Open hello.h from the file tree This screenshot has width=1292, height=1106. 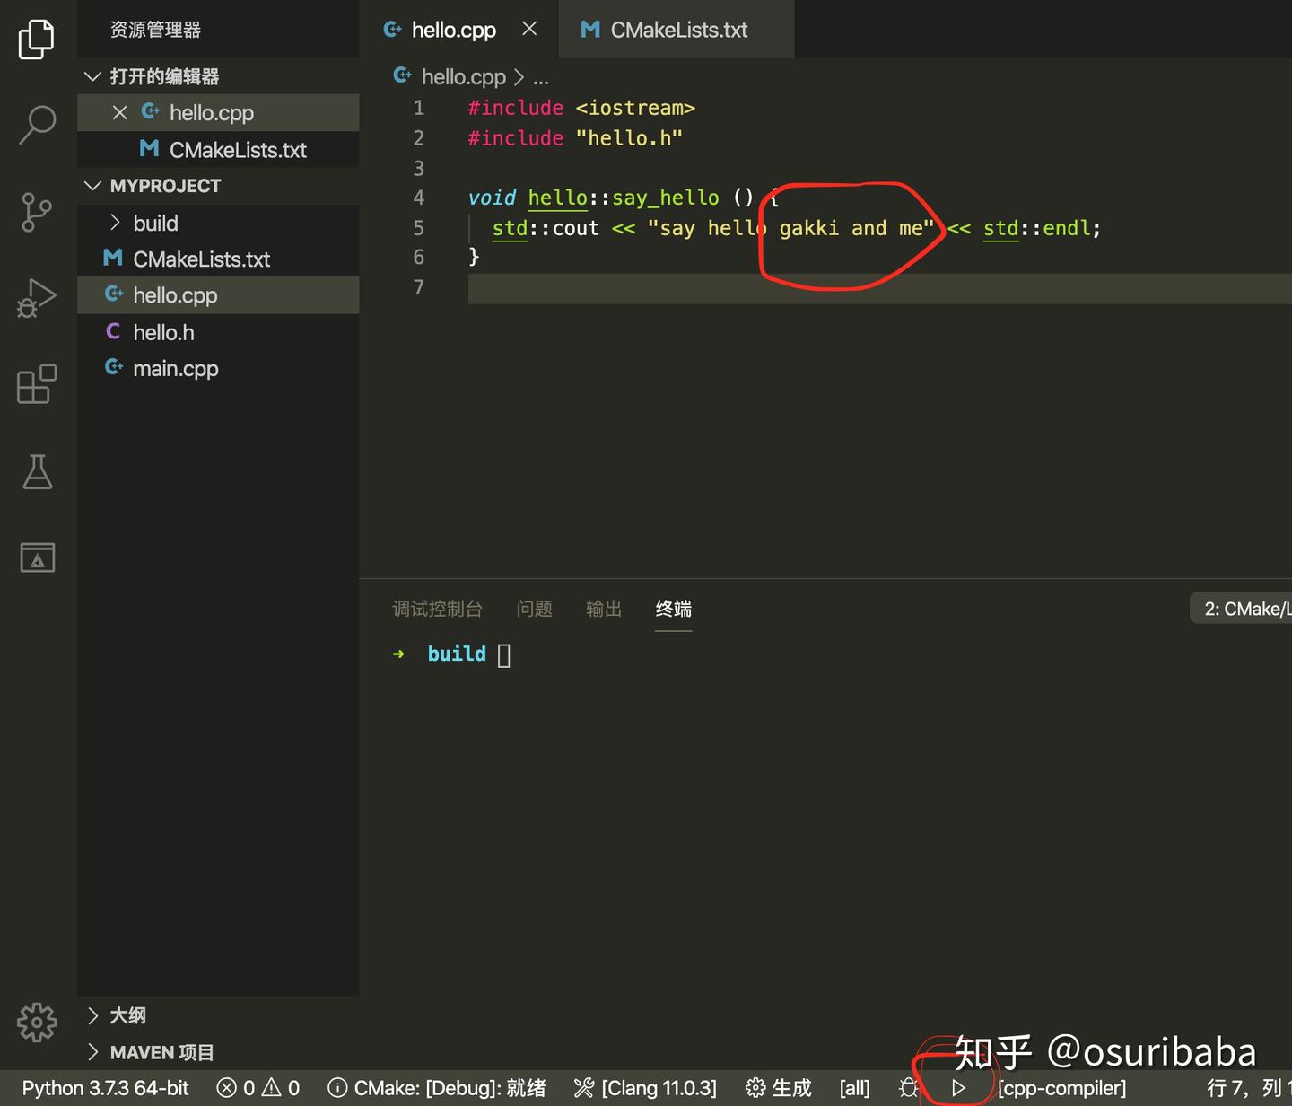[x=163, y=331]
